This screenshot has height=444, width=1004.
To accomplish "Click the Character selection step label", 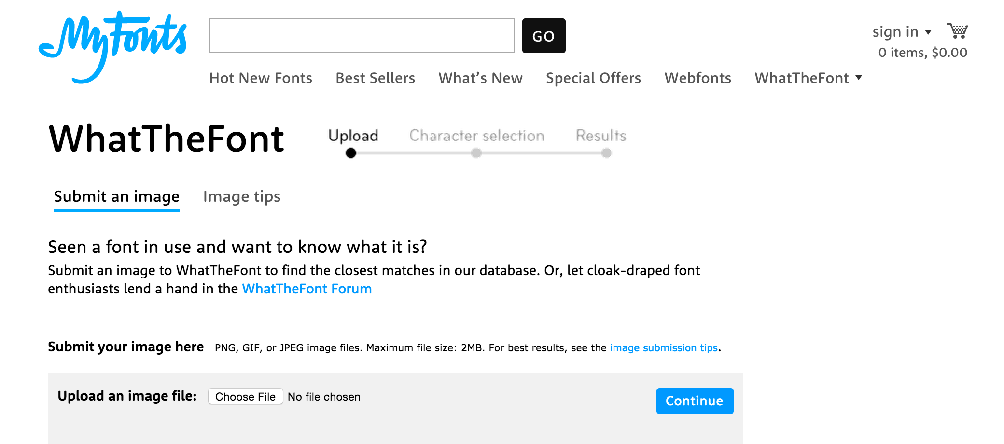I will tap(477, 136).
